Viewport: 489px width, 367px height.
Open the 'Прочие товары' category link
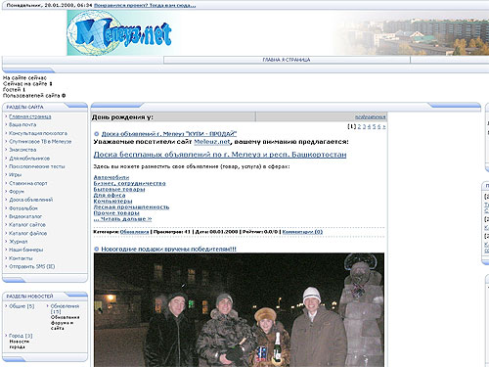116,212
